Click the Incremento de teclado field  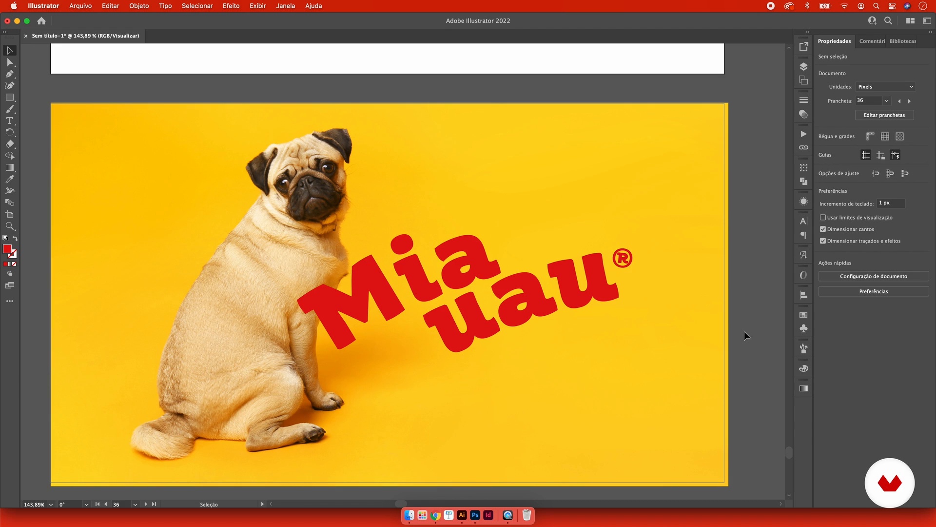891,203
